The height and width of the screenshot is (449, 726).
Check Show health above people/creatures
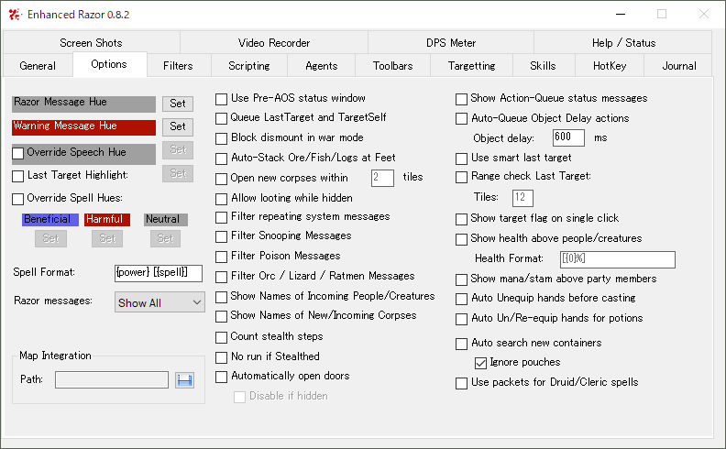(462, 239)
